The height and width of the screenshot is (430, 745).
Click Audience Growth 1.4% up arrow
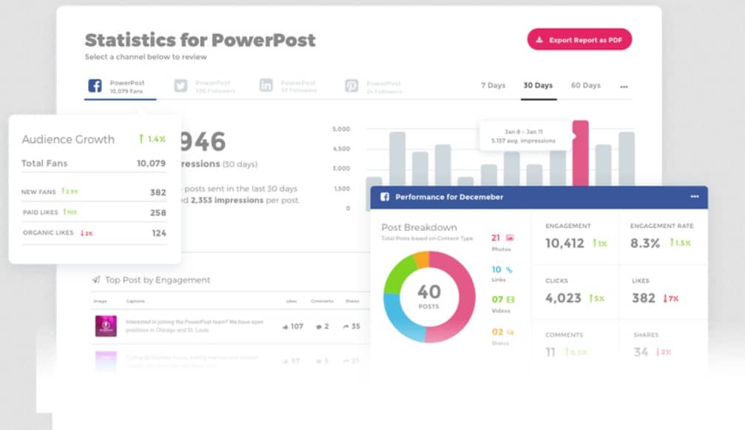[141, 138]
